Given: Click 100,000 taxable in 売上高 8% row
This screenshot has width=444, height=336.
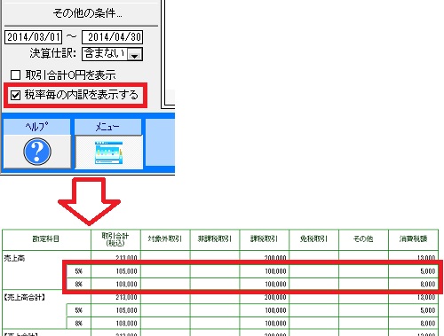Looking at the screenshot, I should tap(275, 285).
